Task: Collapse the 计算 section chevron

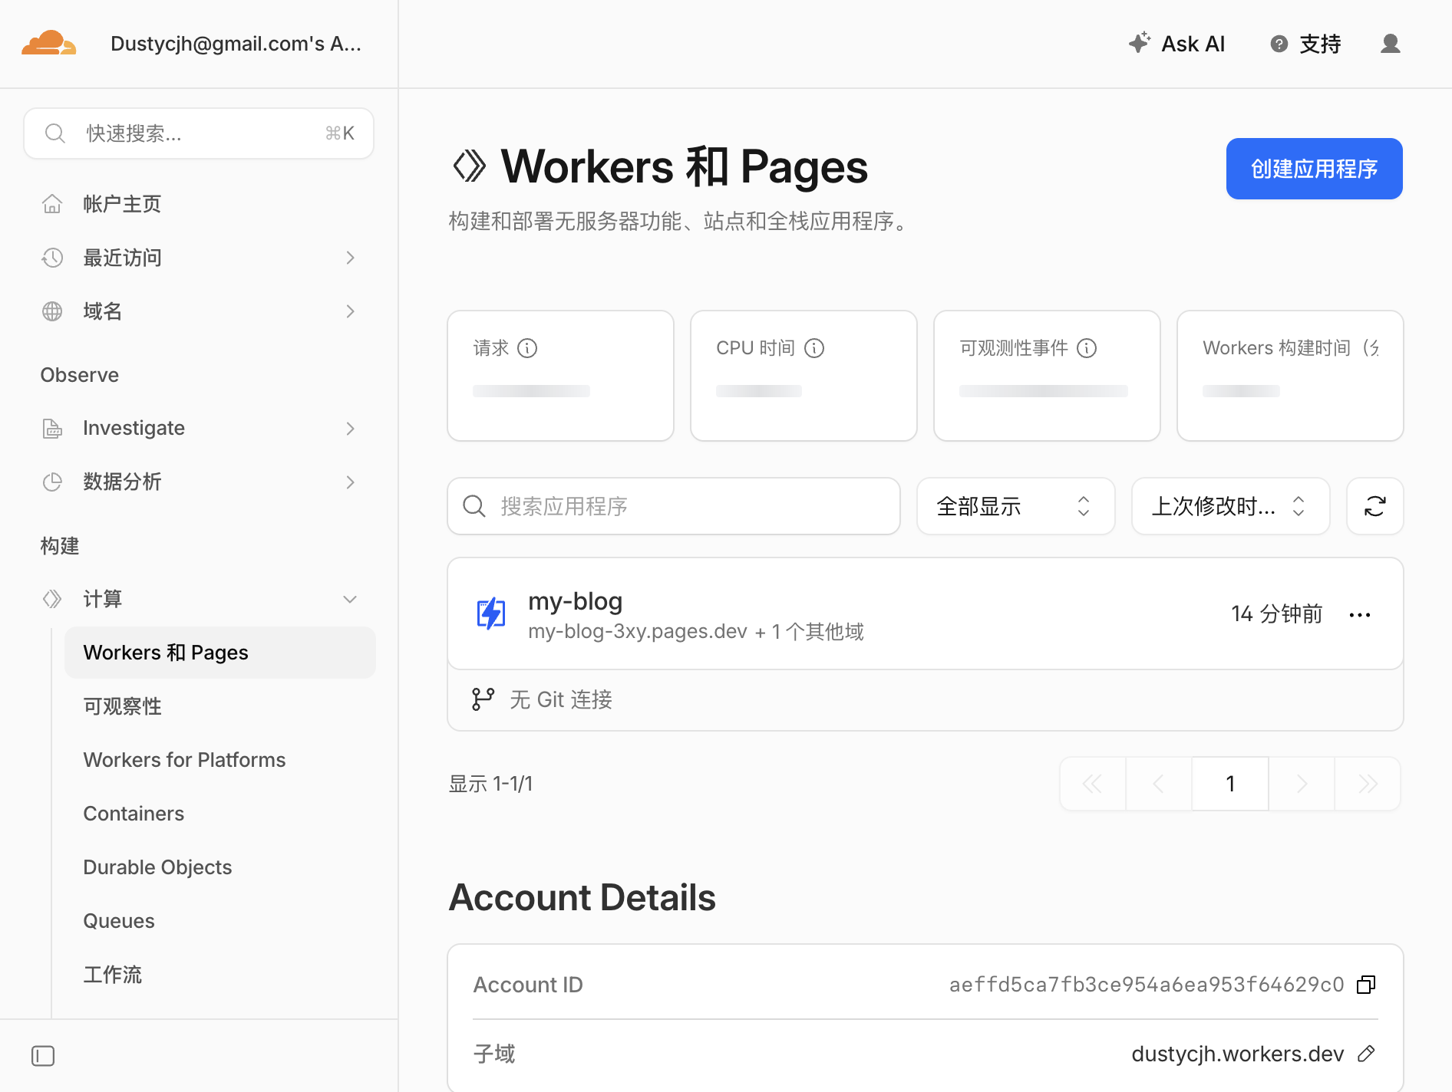Action: pyautogui.click(x=350, y=599)
